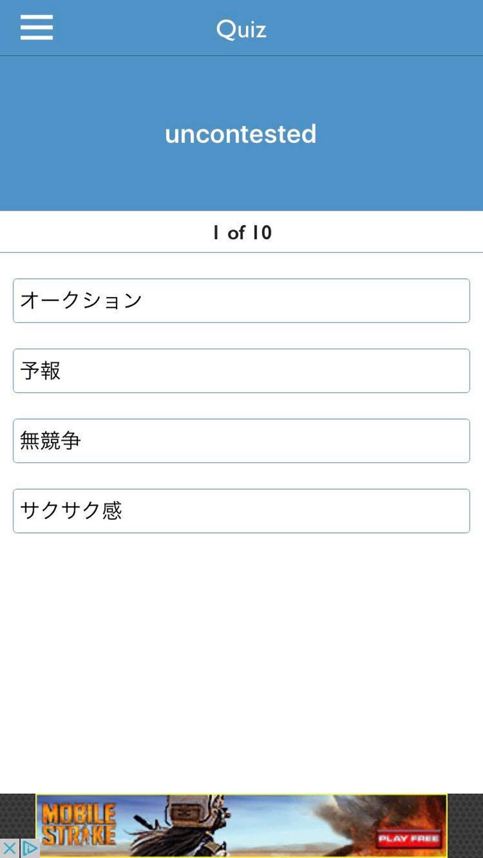
Task: Open the AdChoices triangle icon
Action: pos(29,848)
